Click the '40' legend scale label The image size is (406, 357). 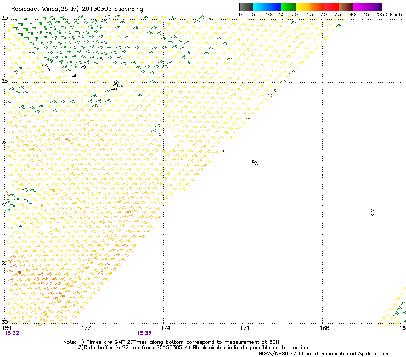pos(352,15)
